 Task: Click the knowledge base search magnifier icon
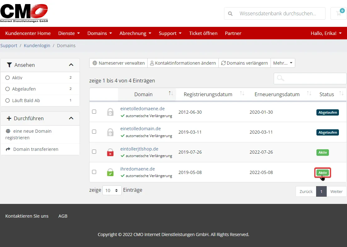click(230, 14)
